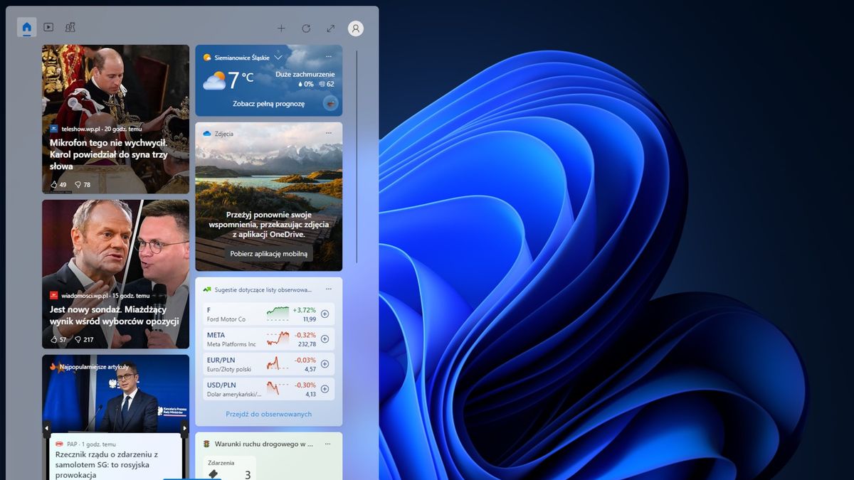The height and width of the screenshot is (480, 854).
Task: Dislike the nowy sondaż article (217)
Action: (85, 340)
